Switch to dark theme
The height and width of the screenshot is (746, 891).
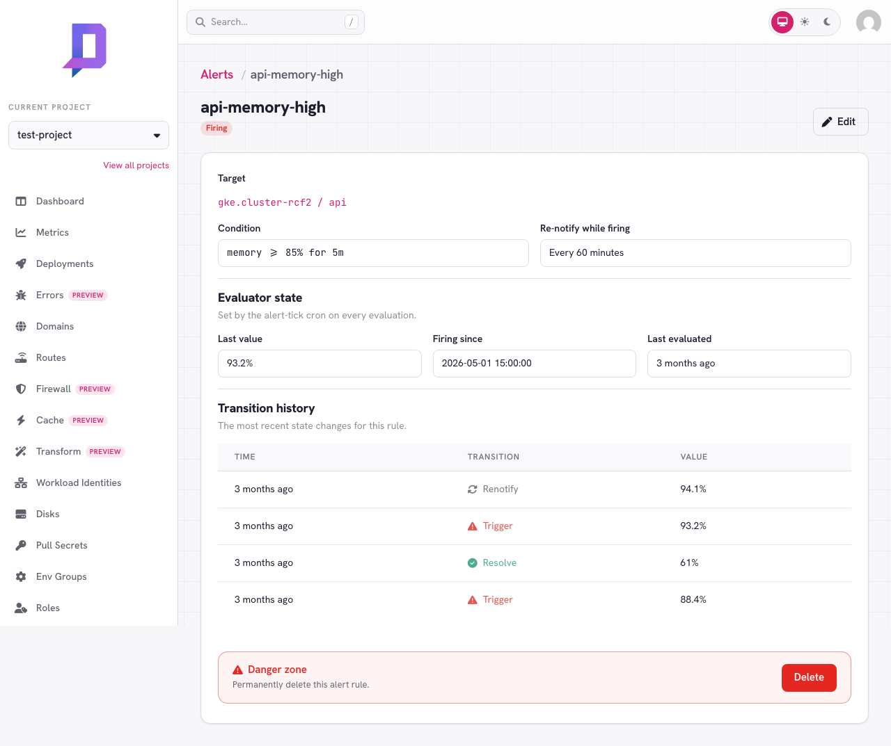coord(827,22)
